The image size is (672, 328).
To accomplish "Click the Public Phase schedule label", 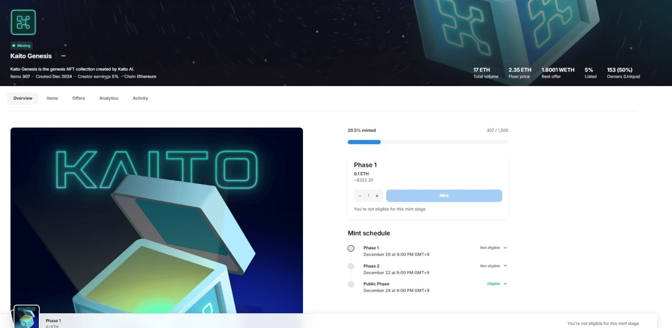I will tap(376, 284).
